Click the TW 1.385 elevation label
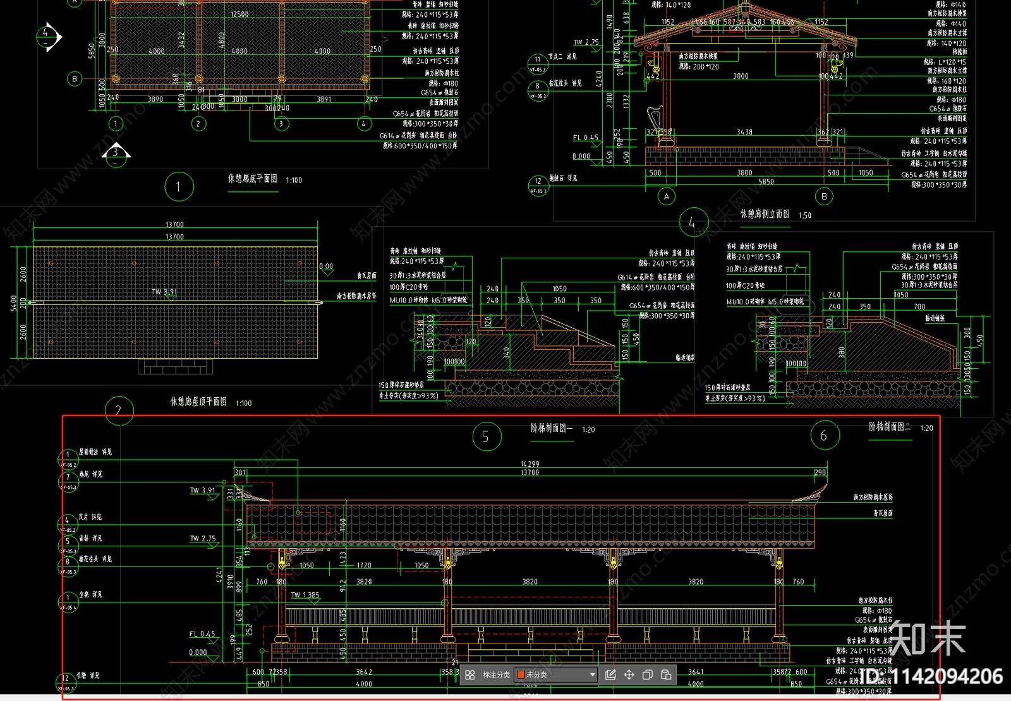 coord(305,595)
